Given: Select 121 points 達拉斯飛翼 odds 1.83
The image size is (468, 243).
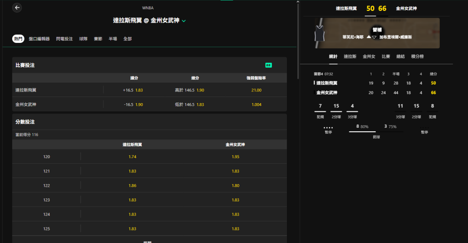Looking at the screenshot, I should pos(132,171).
